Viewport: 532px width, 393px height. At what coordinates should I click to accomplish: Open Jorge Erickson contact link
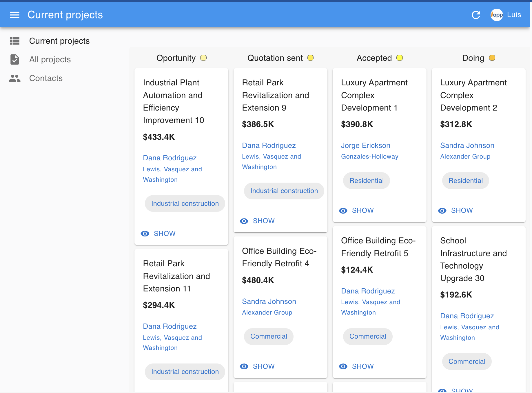[365, 145]
